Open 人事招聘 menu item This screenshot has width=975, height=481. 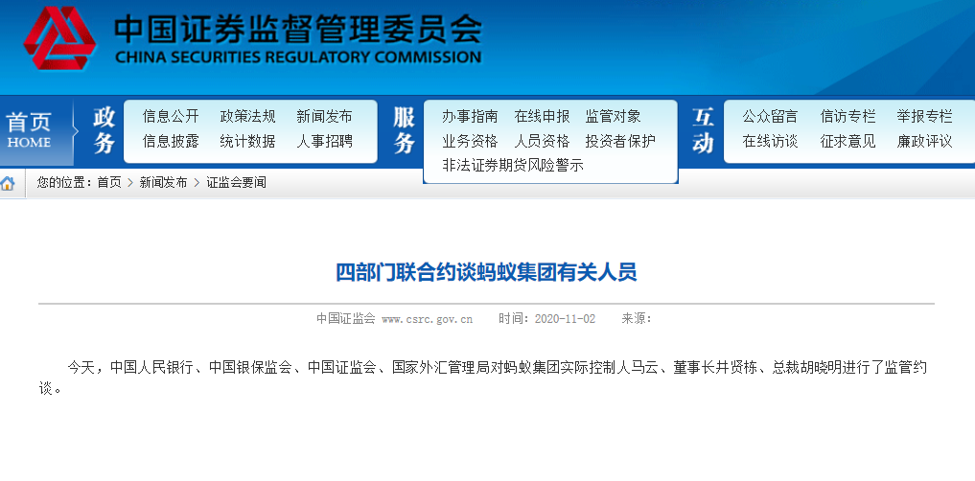click(x=325, y=141)
